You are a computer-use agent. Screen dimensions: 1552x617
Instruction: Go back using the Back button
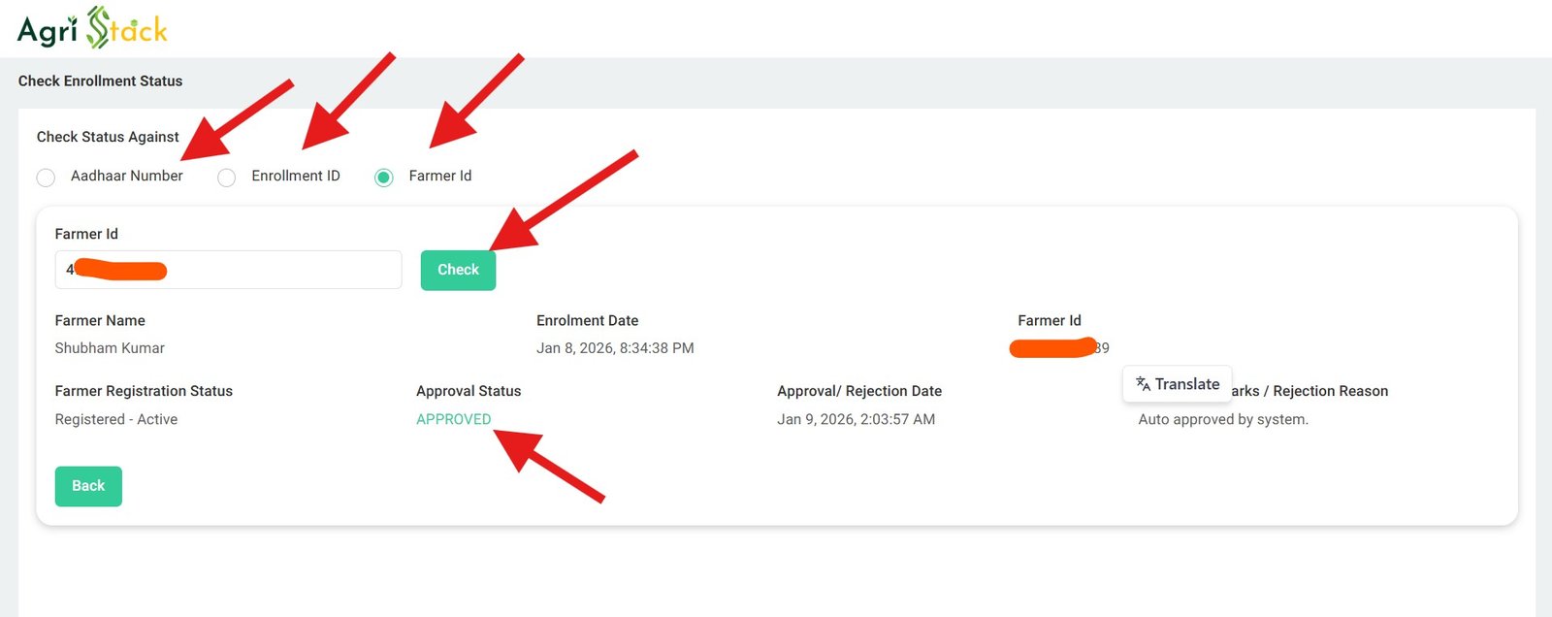88,486
